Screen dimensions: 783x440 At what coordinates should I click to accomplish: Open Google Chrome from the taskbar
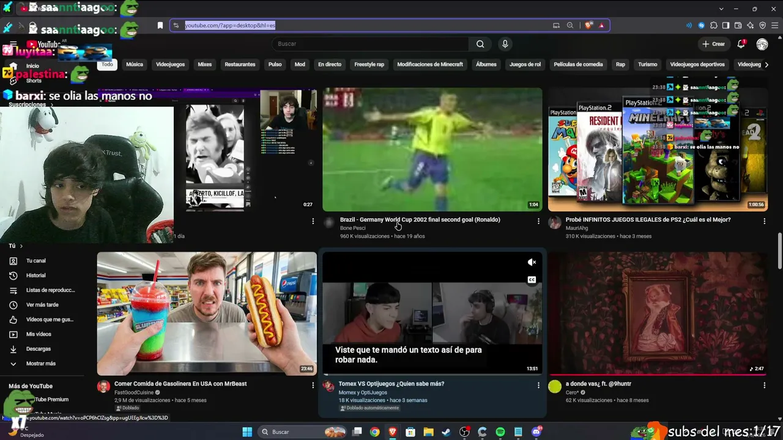pyautogui.click(x=375, y=432)
